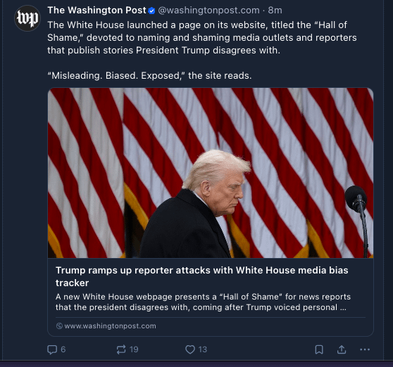Click the blue verified checkmark badge
This screenshot has height=367, width=393.
click(x=151, y=11)
